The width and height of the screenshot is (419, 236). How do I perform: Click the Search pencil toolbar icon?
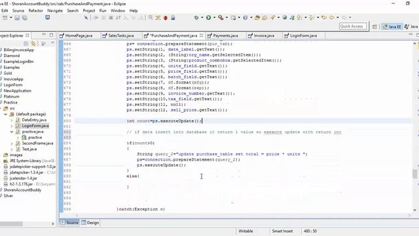(x=273, y=18)
